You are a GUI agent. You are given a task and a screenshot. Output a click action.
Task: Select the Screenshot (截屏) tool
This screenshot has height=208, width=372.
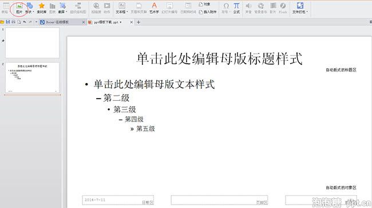tap(62, 7)
